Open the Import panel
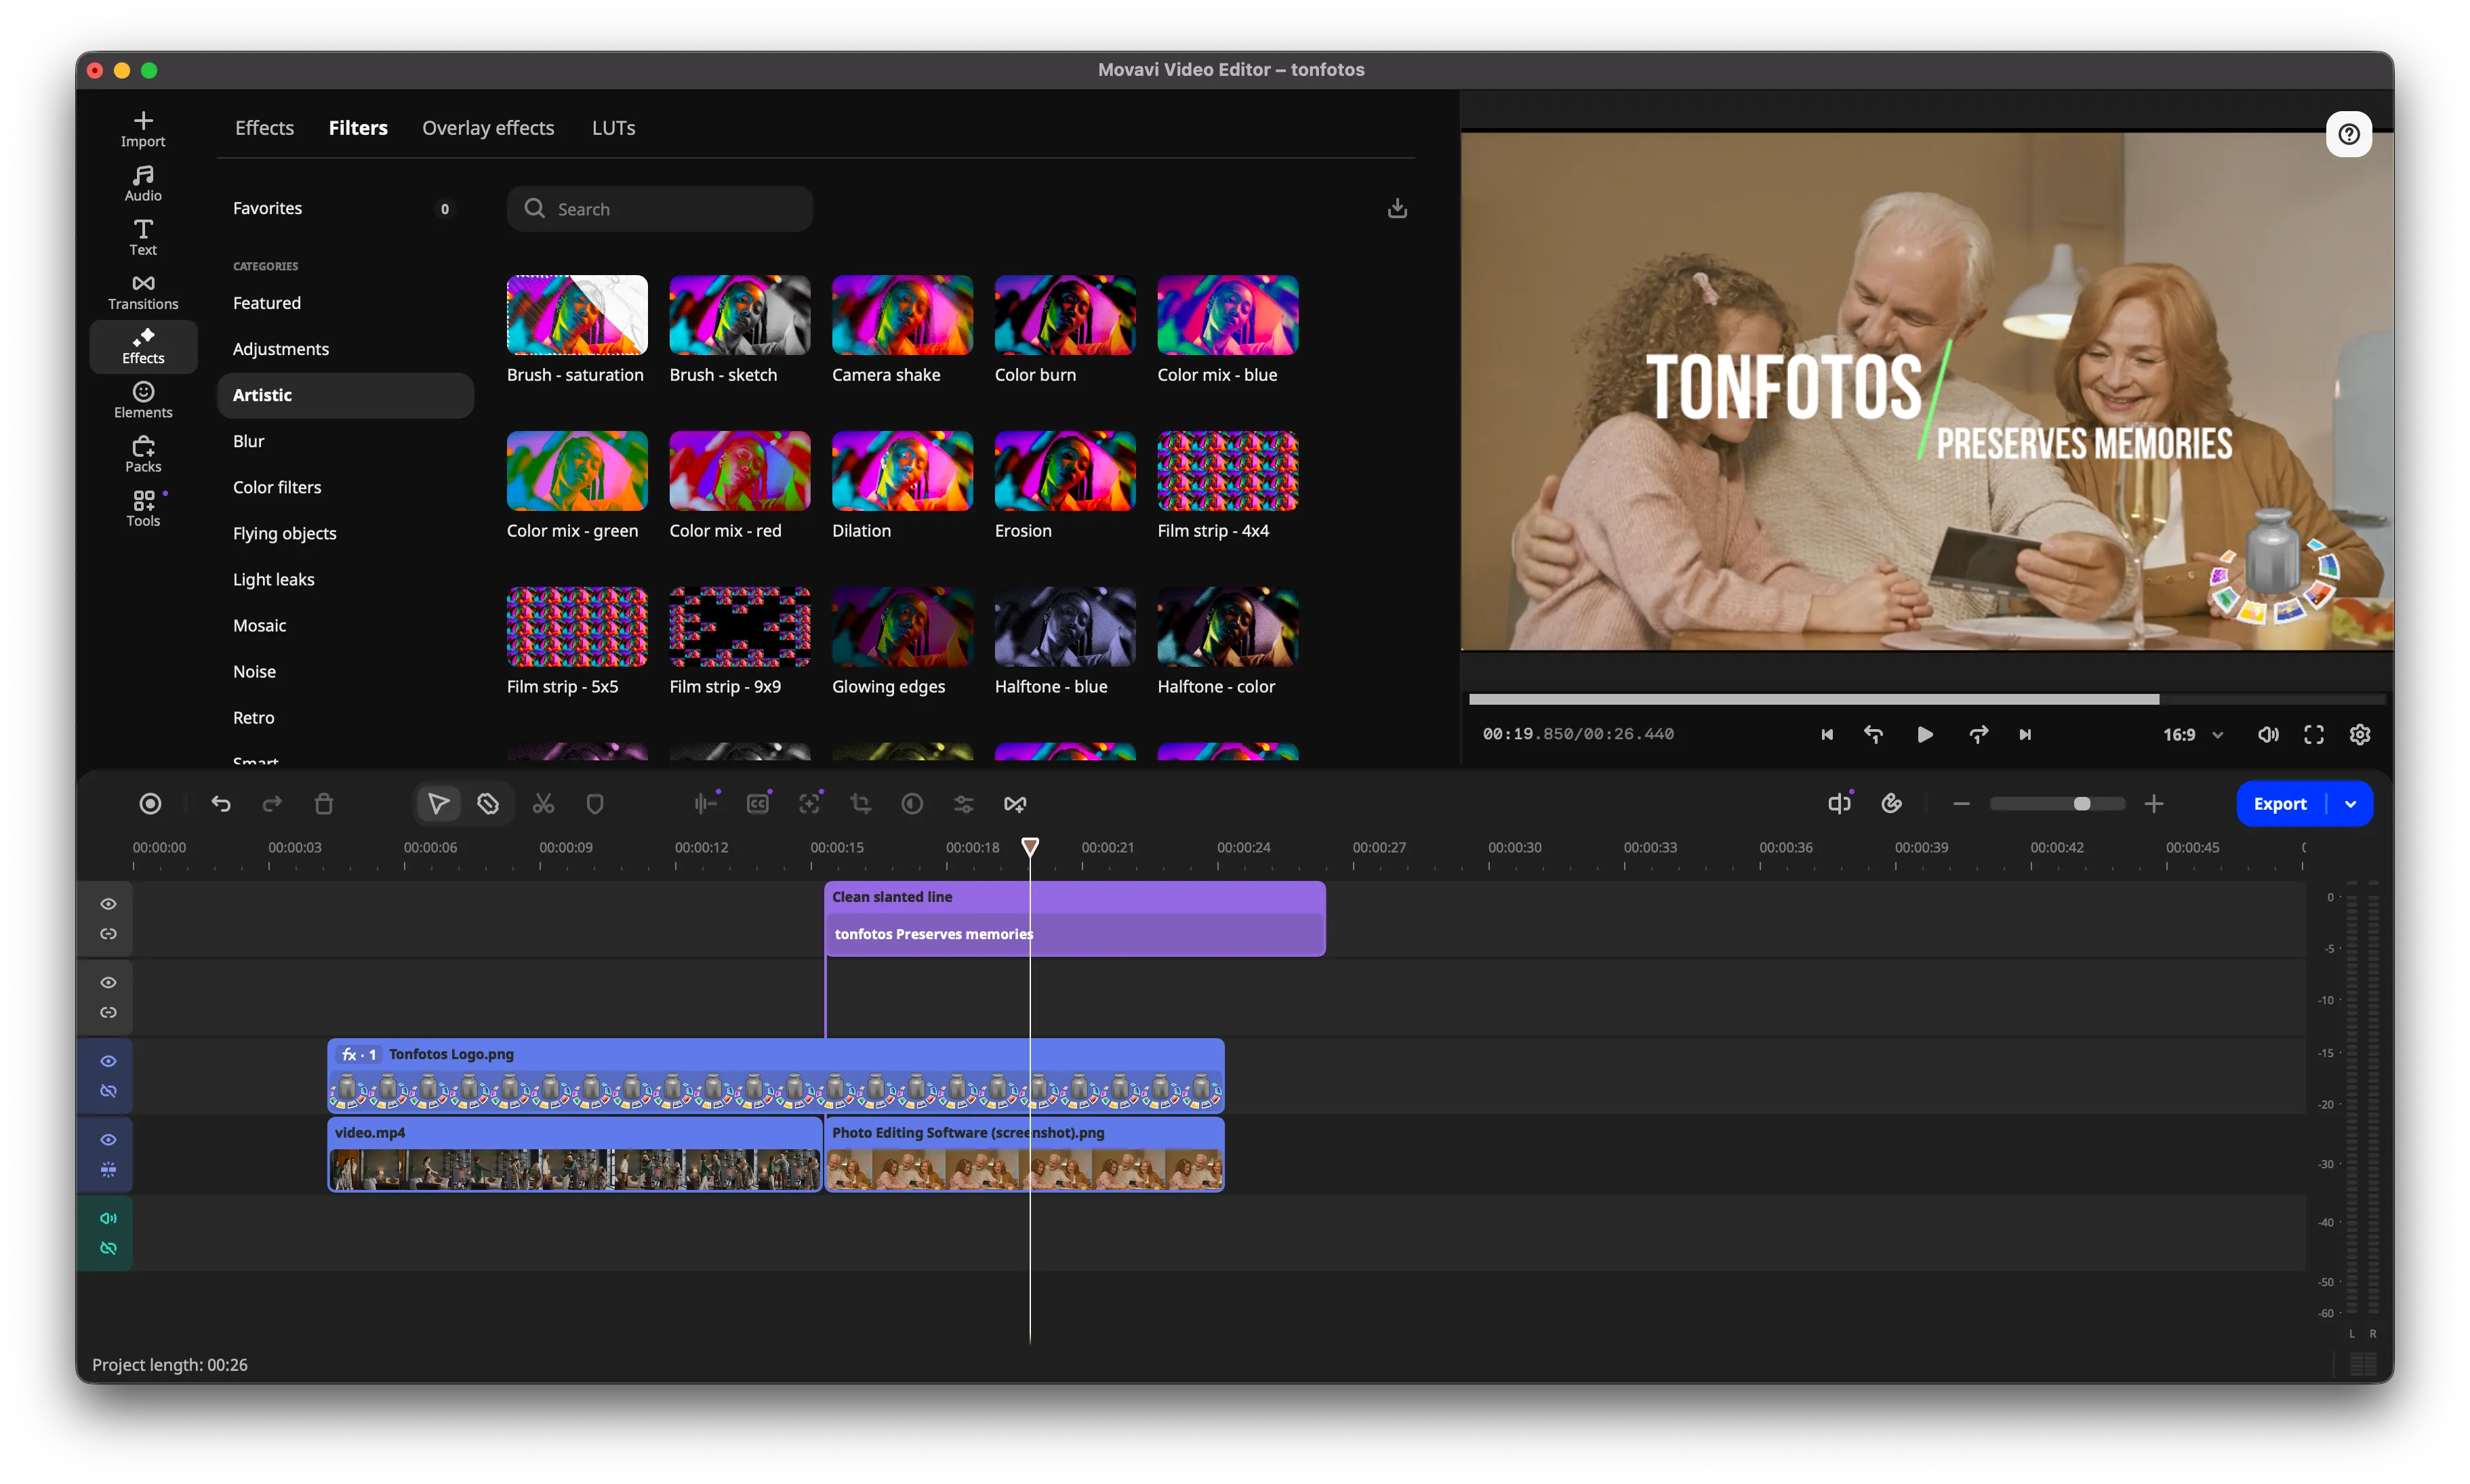The height and width of the screenshot is (1484, 2470). (143, 130)
